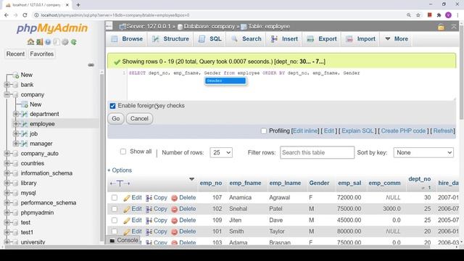Show the Recent tables list
This screenshot has width=464, height=261.
coord(15,54)
